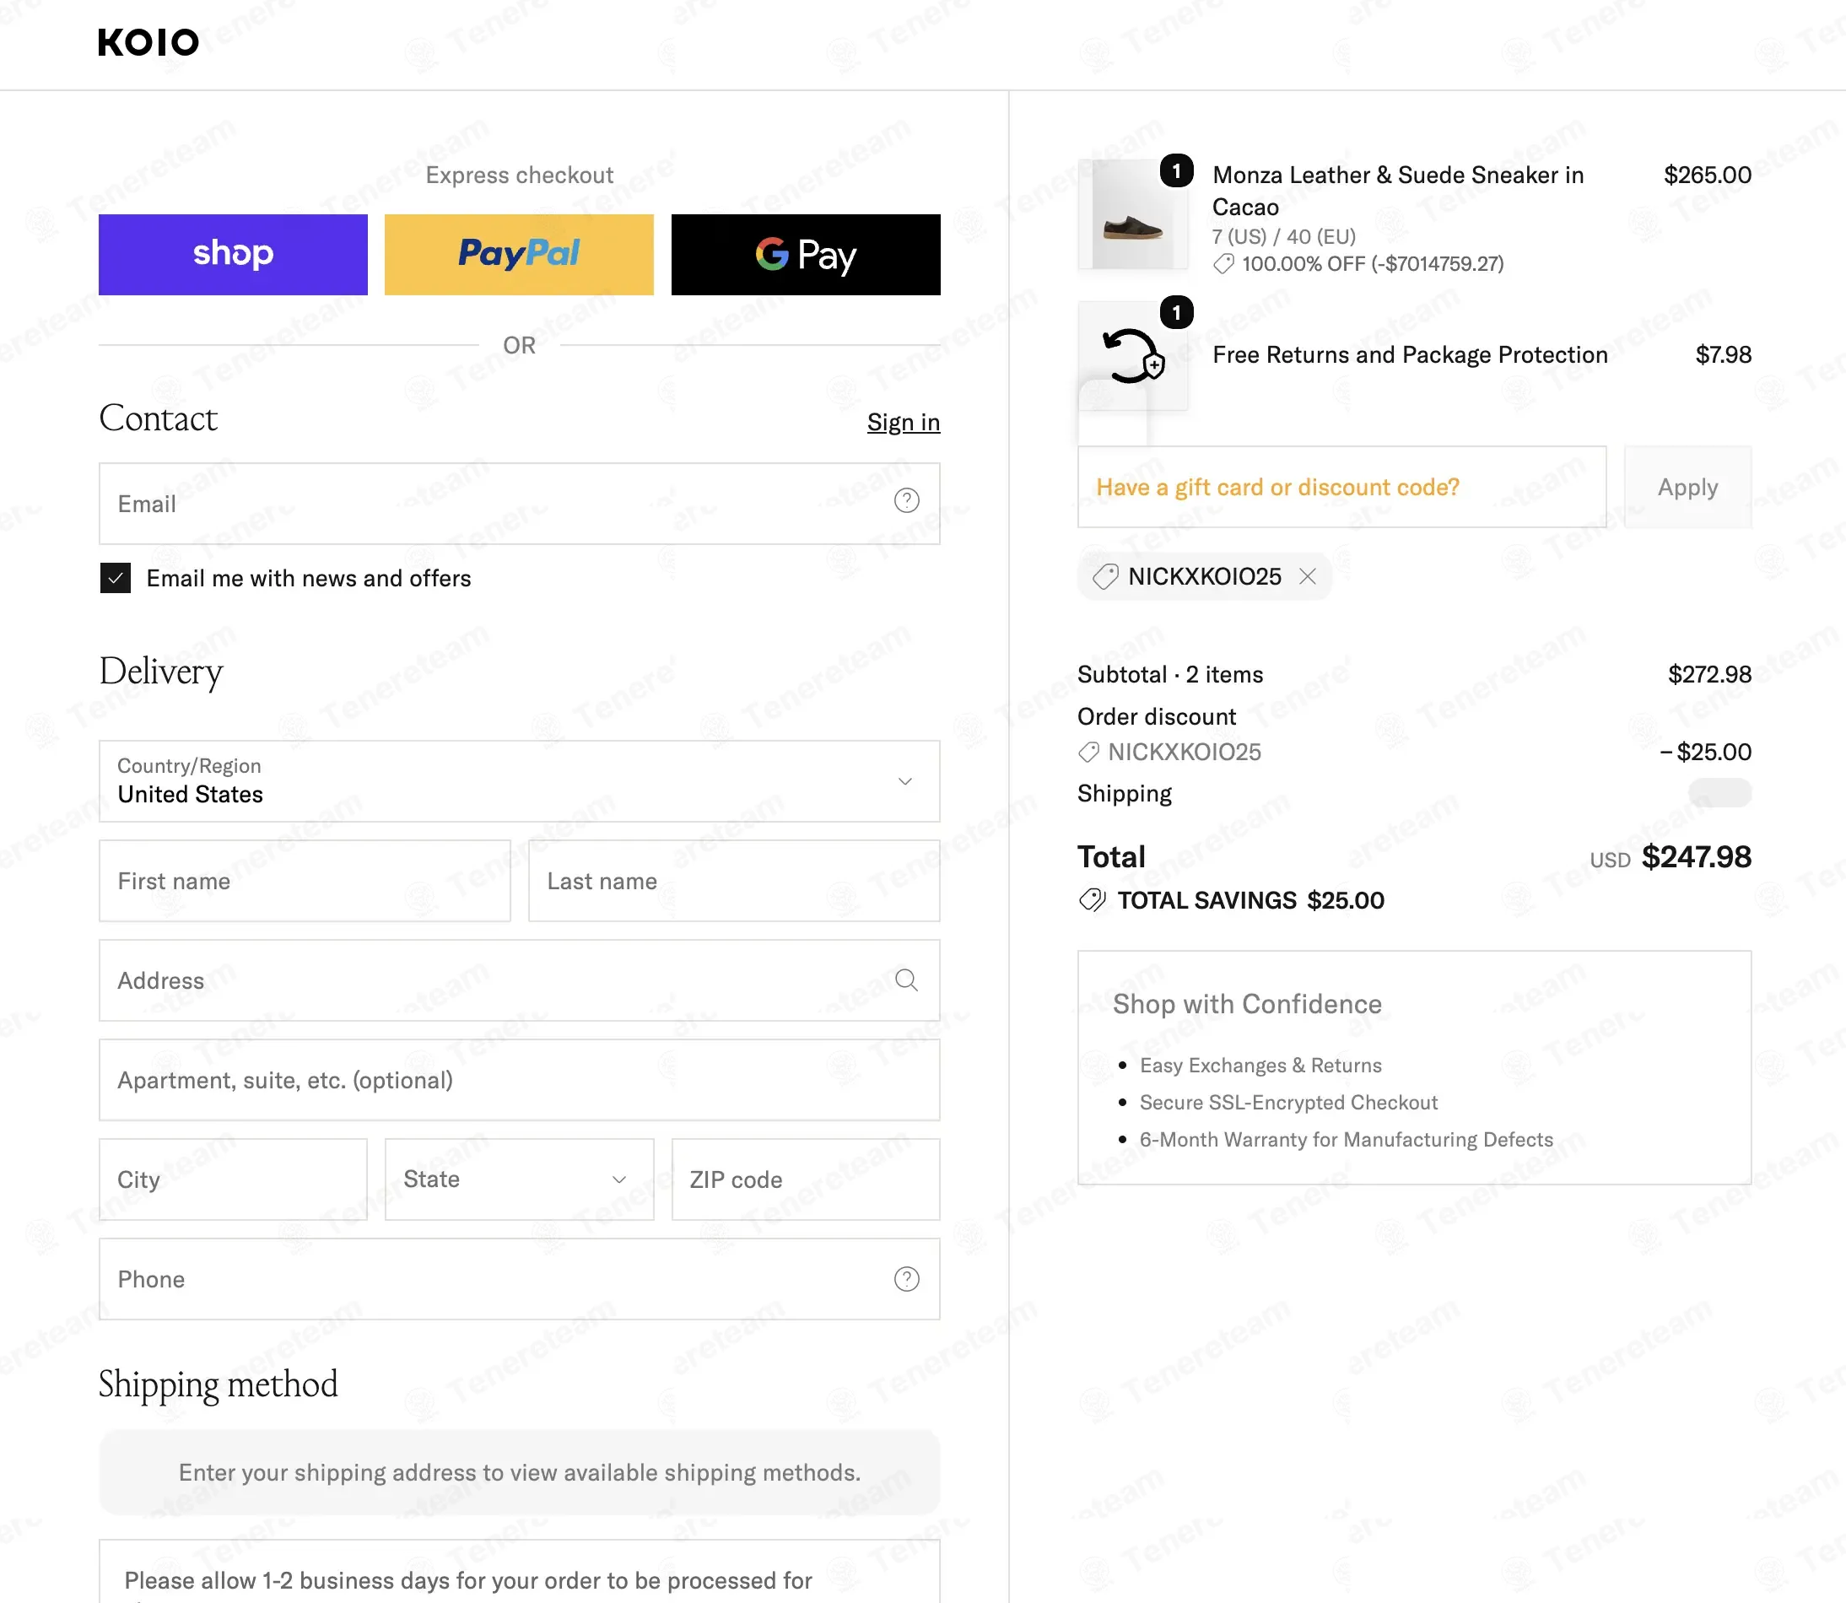
Task: Uncheck Email me with news and offers
Action: click(116, 579)
